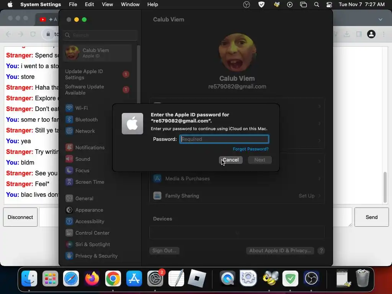
Task: Open Media & Purchases row
Action: coord(237,179)
